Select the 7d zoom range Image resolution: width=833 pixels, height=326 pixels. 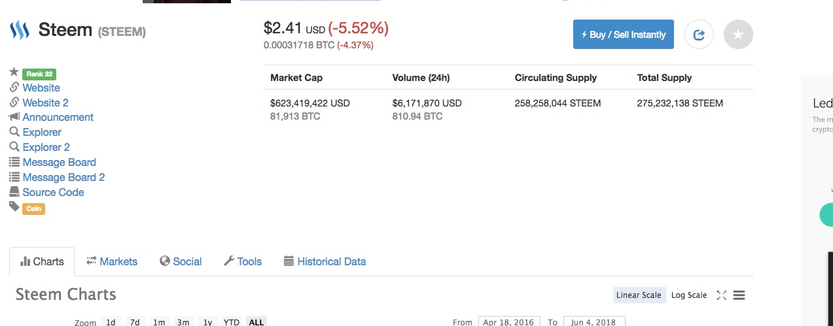tap(134, 322)
